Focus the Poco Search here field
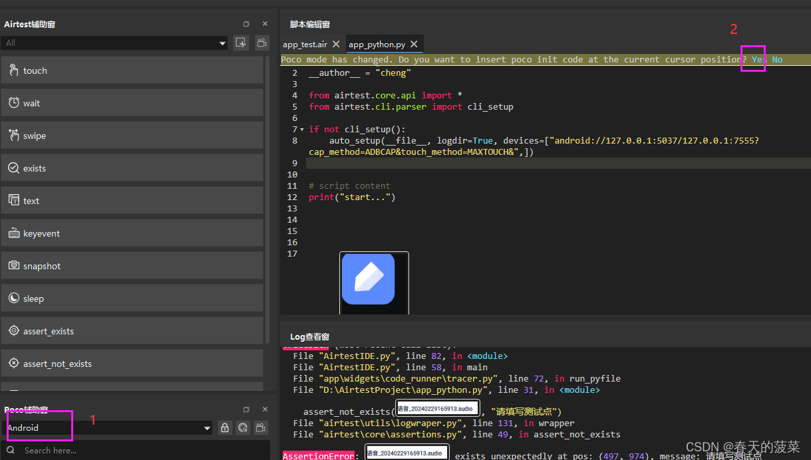 pyautogui.click(x=136, y=450)
